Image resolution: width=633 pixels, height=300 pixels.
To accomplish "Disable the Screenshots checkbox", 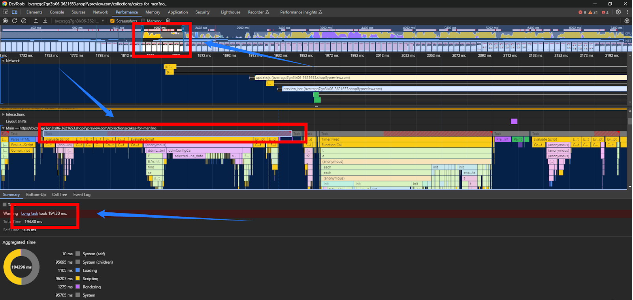I will (x=113, y=21).
